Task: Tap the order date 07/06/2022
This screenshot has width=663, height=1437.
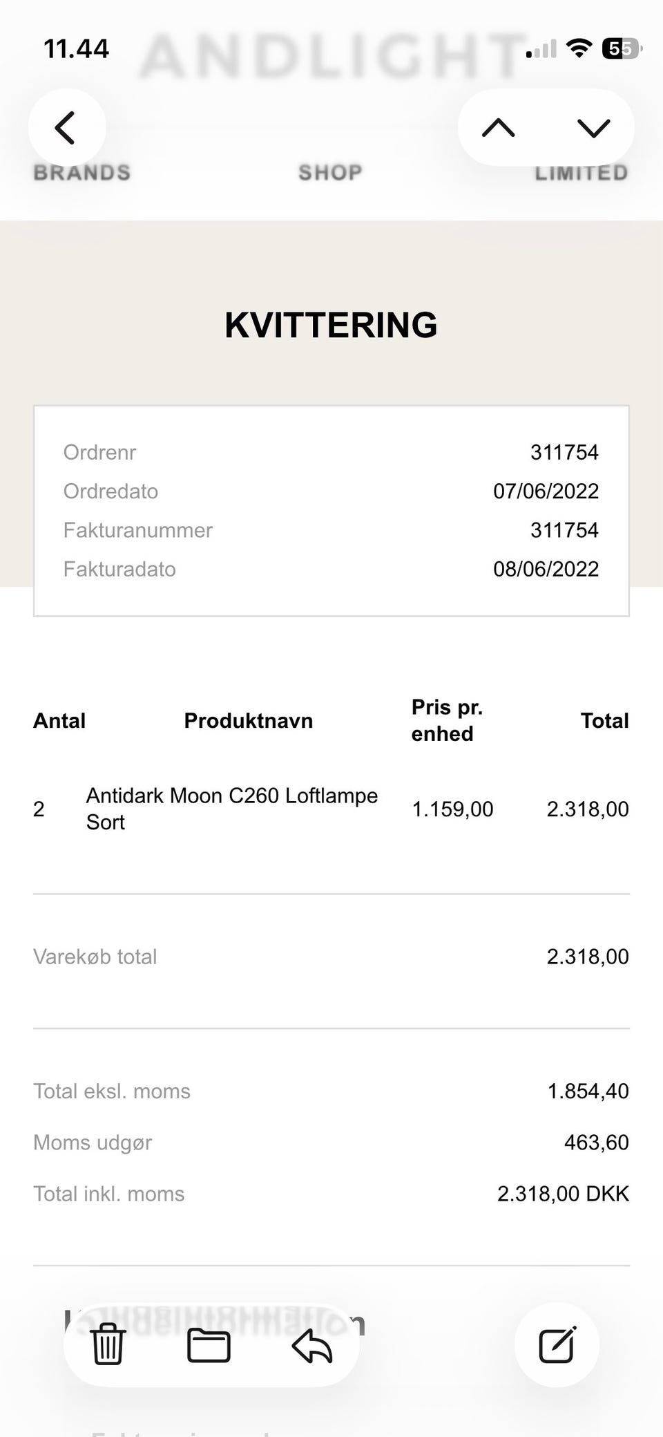Action: [546, 491]
